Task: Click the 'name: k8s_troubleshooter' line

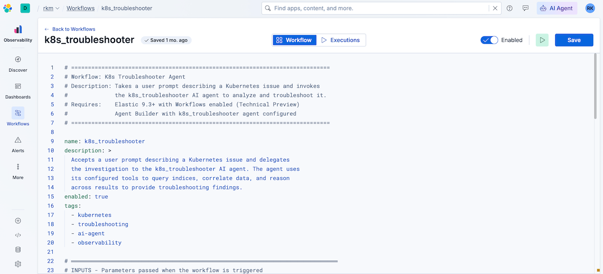Action: [x=104, y=141]
